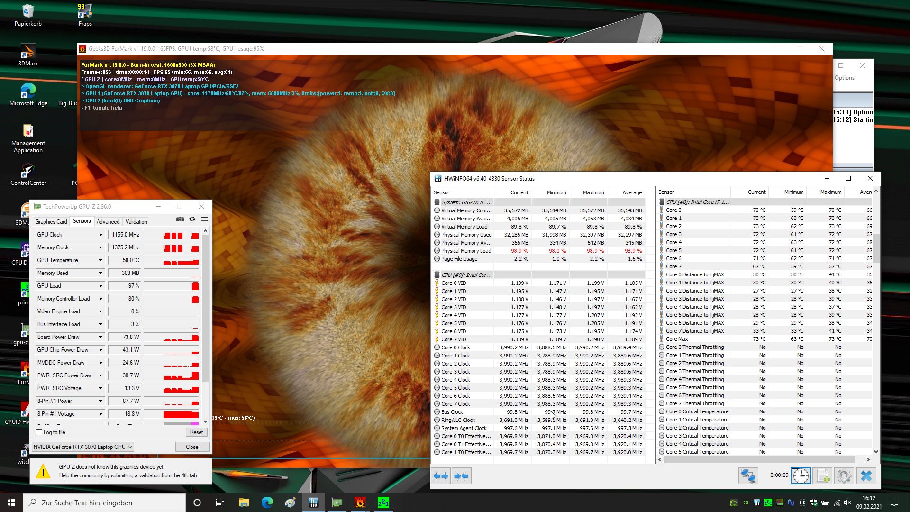The image size is (910, 512).
Task: Click the GPU-Z Close button
Action: (x=192, y=447)
